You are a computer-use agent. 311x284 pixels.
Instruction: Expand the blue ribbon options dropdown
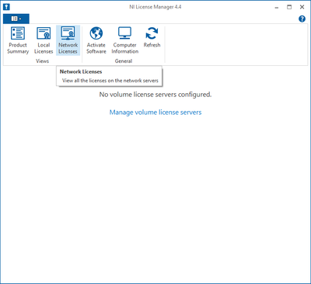click(x=16, y=19)
